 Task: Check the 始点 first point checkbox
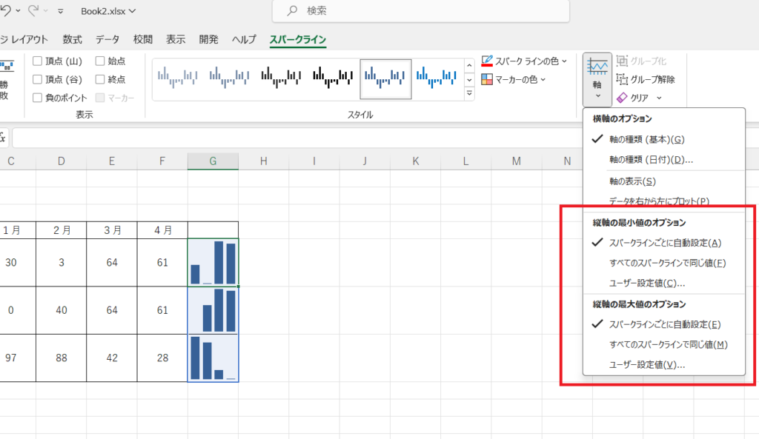coord(101,61)
